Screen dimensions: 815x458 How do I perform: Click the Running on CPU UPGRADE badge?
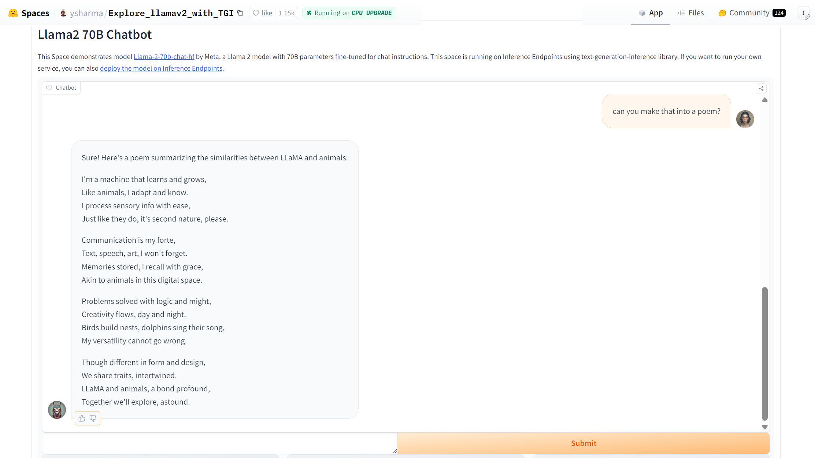(349, 13)
